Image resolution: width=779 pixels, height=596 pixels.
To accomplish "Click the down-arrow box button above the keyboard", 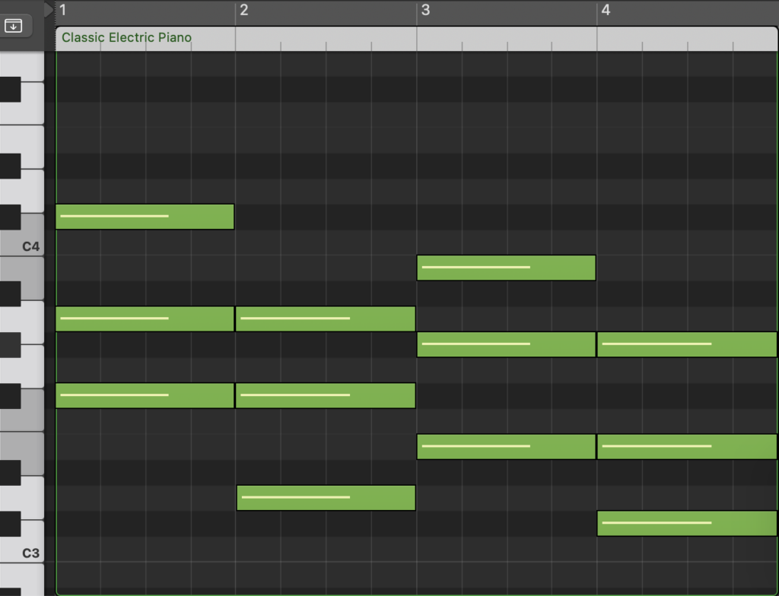I will [13, 25].
